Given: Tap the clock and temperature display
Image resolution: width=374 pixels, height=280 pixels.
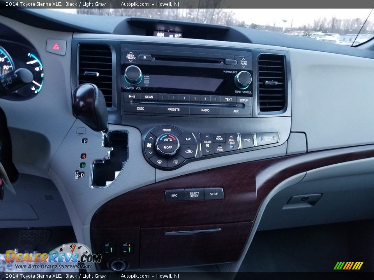Looking at the screenshot, I should pos(168,35).
